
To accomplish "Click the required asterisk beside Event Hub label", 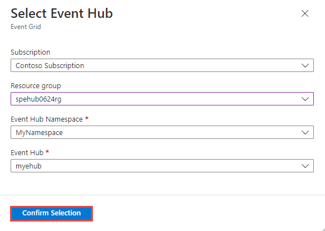I will click(x=47, y=152).
